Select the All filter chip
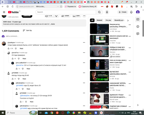The image size is (144, 115). click(x=92, y=20)
